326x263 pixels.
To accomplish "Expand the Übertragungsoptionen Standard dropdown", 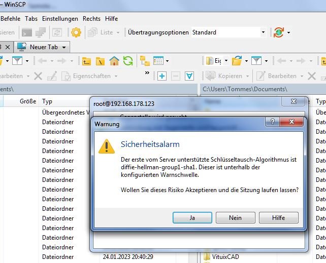I will [x=263, y=32].
